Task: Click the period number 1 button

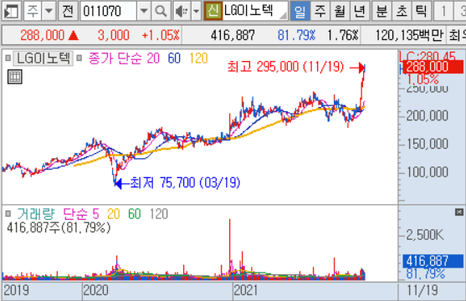Action: point(443,12)
